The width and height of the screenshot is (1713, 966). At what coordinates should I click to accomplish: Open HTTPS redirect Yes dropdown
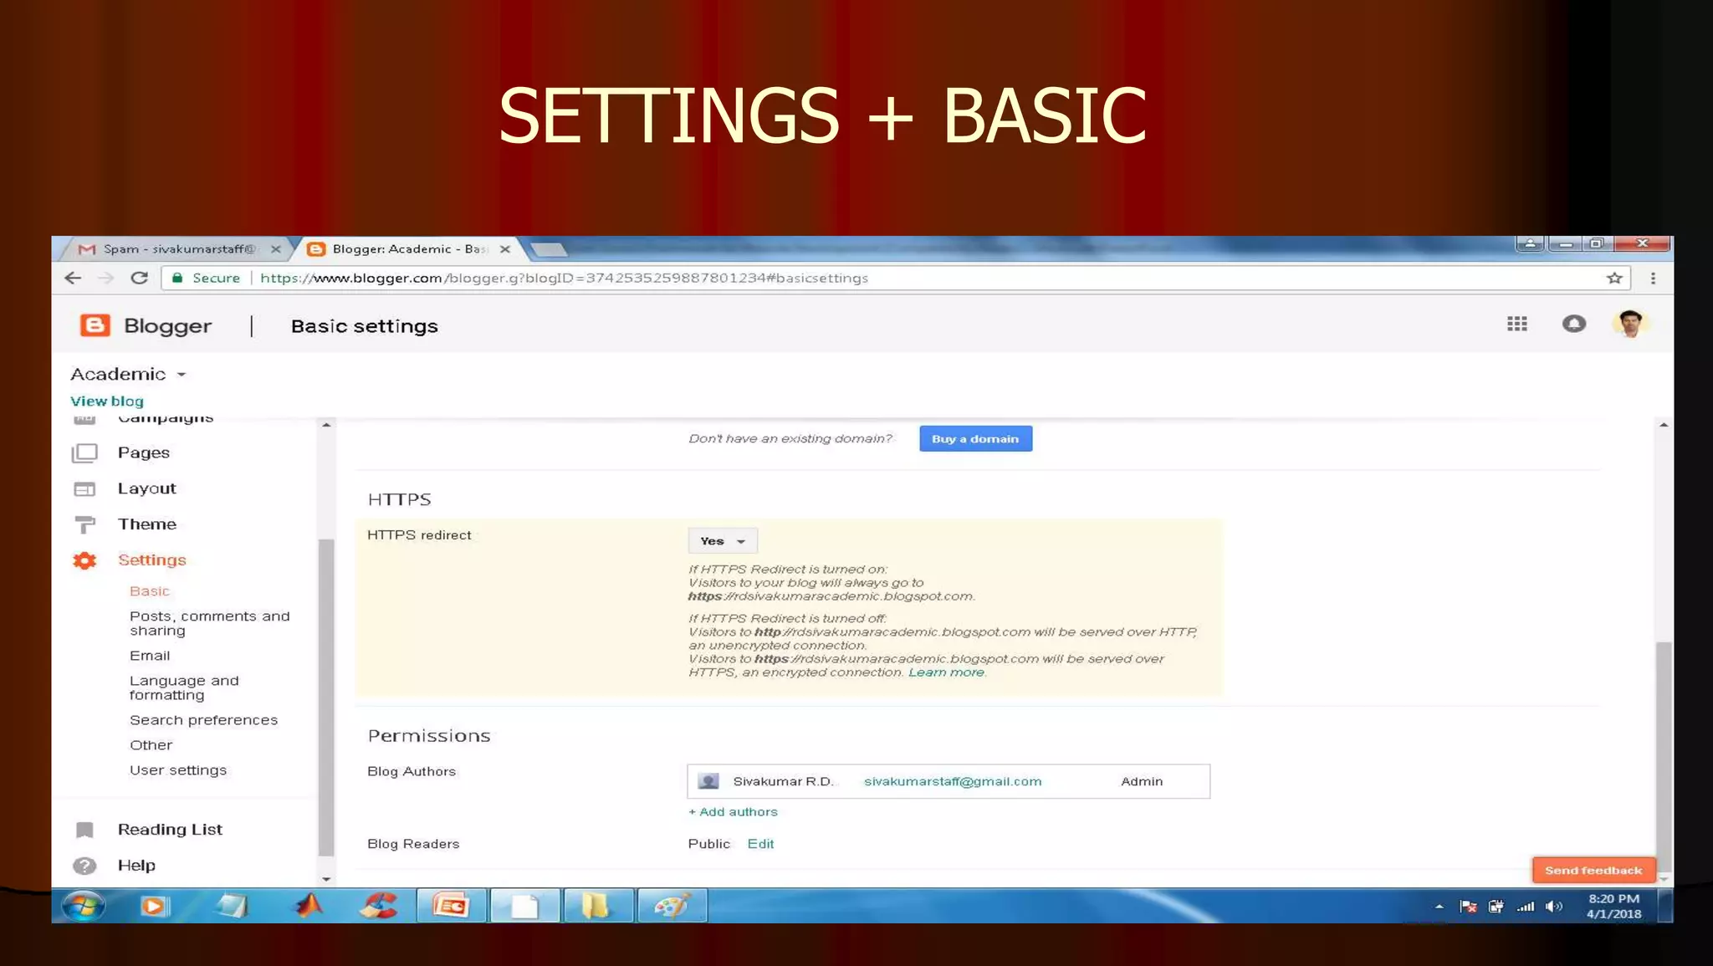[723, 541]
